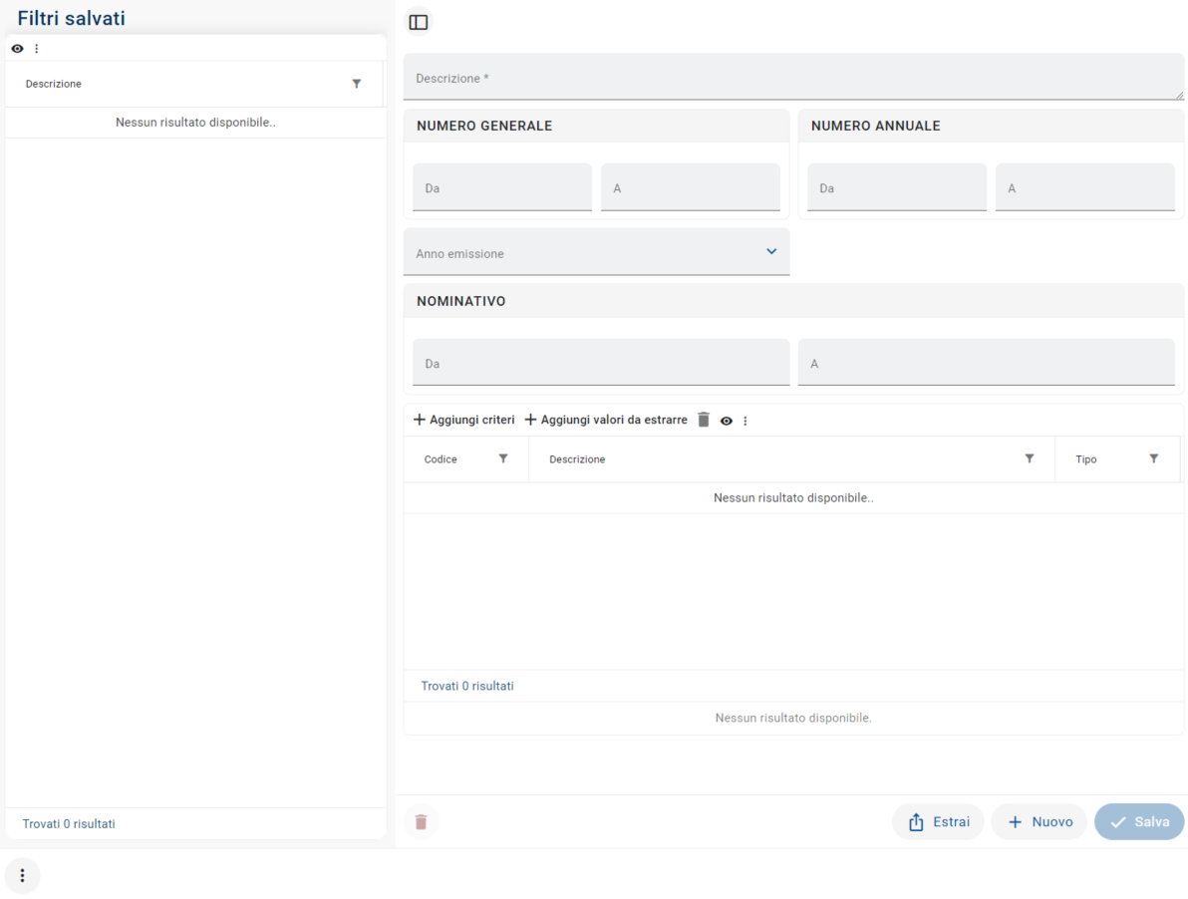Viewport: 1188px width, 899px height.
Task: Click the trash icon in criteria toolbar
Action: tap(704, 420)
